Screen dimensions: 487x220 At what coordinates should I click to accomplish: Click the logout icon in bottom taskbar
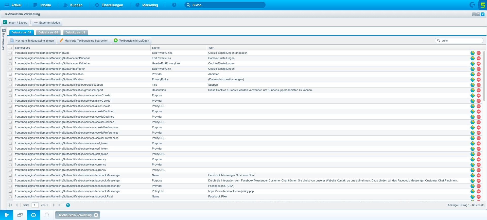(x=7, y=215)
